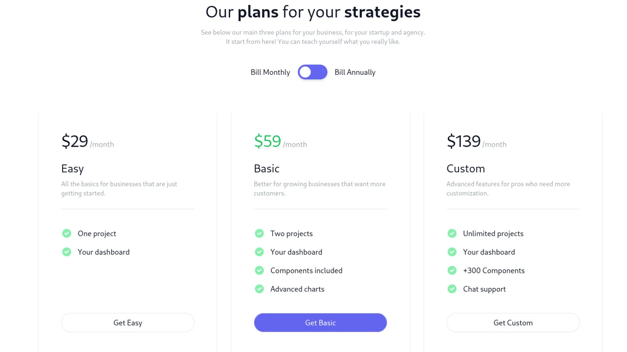Click the checkmark icon beside +300 Components
This screenshot has height=352, width=627.
[452, 270]
